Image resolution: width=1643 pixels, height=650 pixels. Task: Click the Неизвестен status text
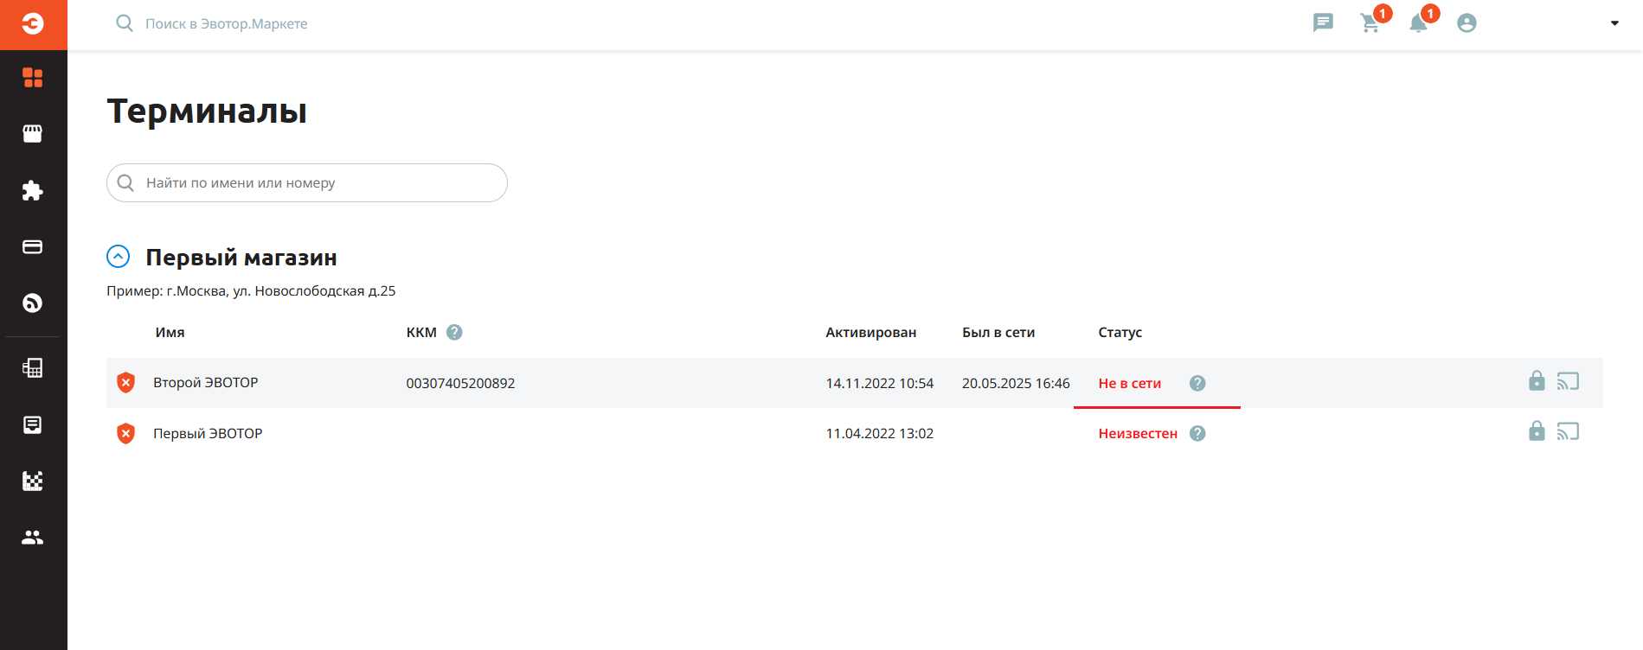[x=1138, y=433]
